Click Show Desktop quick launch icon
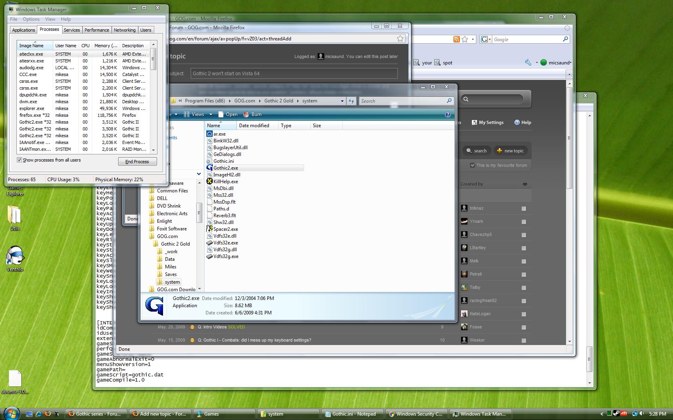Image resolution: width=673 pixels, height=420 pixels. [29, 414]
